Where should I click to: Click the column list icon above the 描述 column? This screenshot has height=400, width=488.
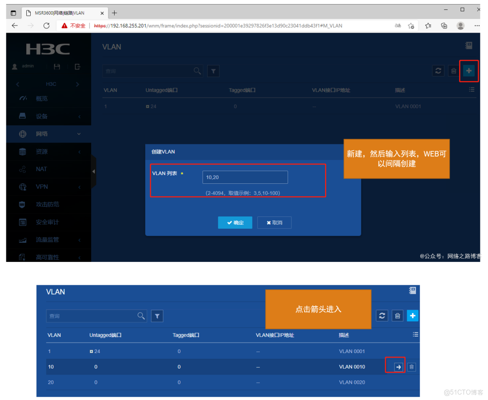point(472,89)
